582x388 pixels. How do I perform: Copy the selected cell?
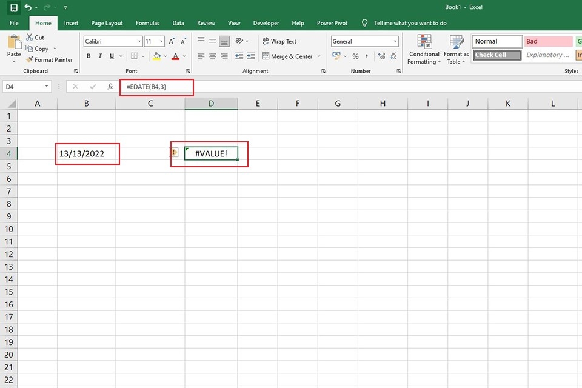(x=37, y=48)
